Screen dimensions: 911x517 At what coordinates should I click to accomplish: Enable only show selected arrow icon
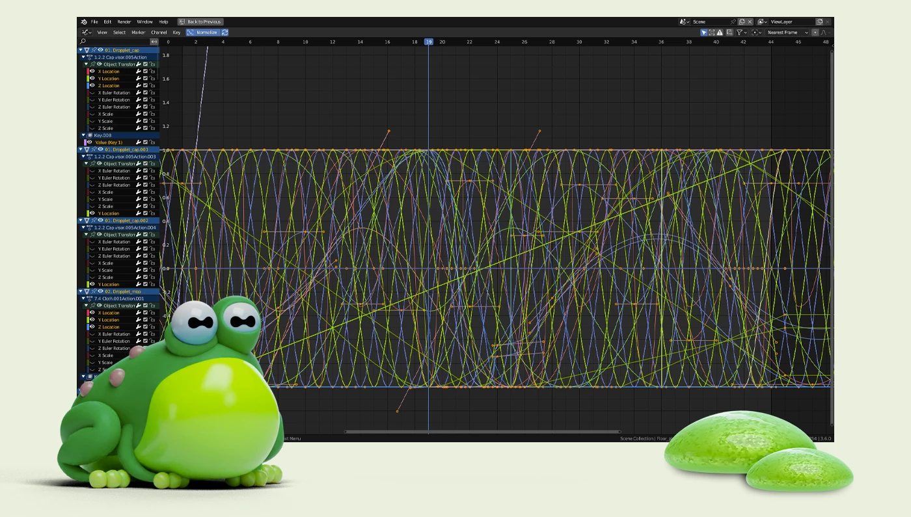pyautogui.click(x=704, y=33)
